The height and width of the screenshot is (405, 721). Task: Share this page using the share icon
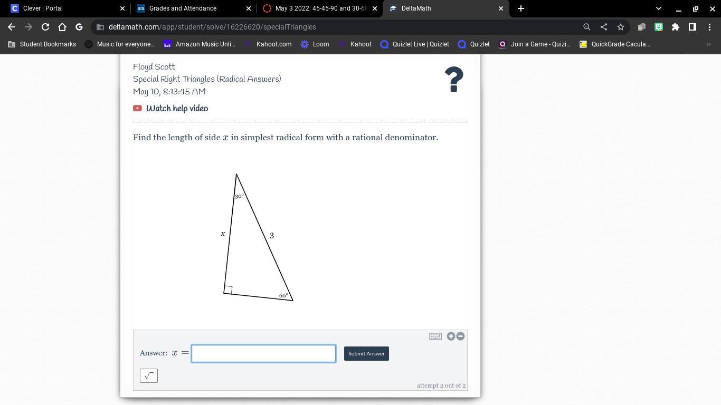coord(603,27)
